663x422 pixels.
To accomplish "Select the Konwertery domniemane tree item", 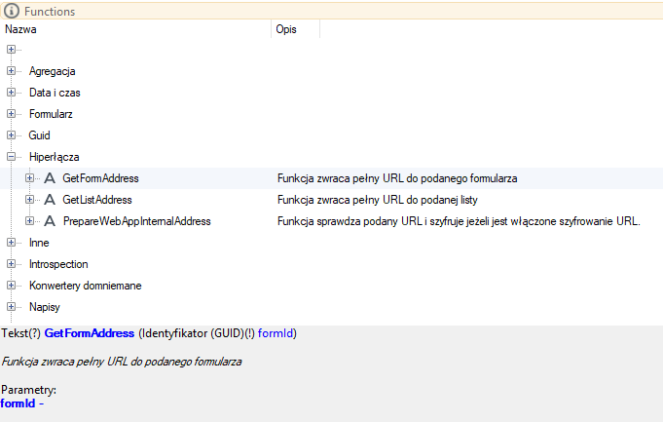I will click(x=85, y=286).
